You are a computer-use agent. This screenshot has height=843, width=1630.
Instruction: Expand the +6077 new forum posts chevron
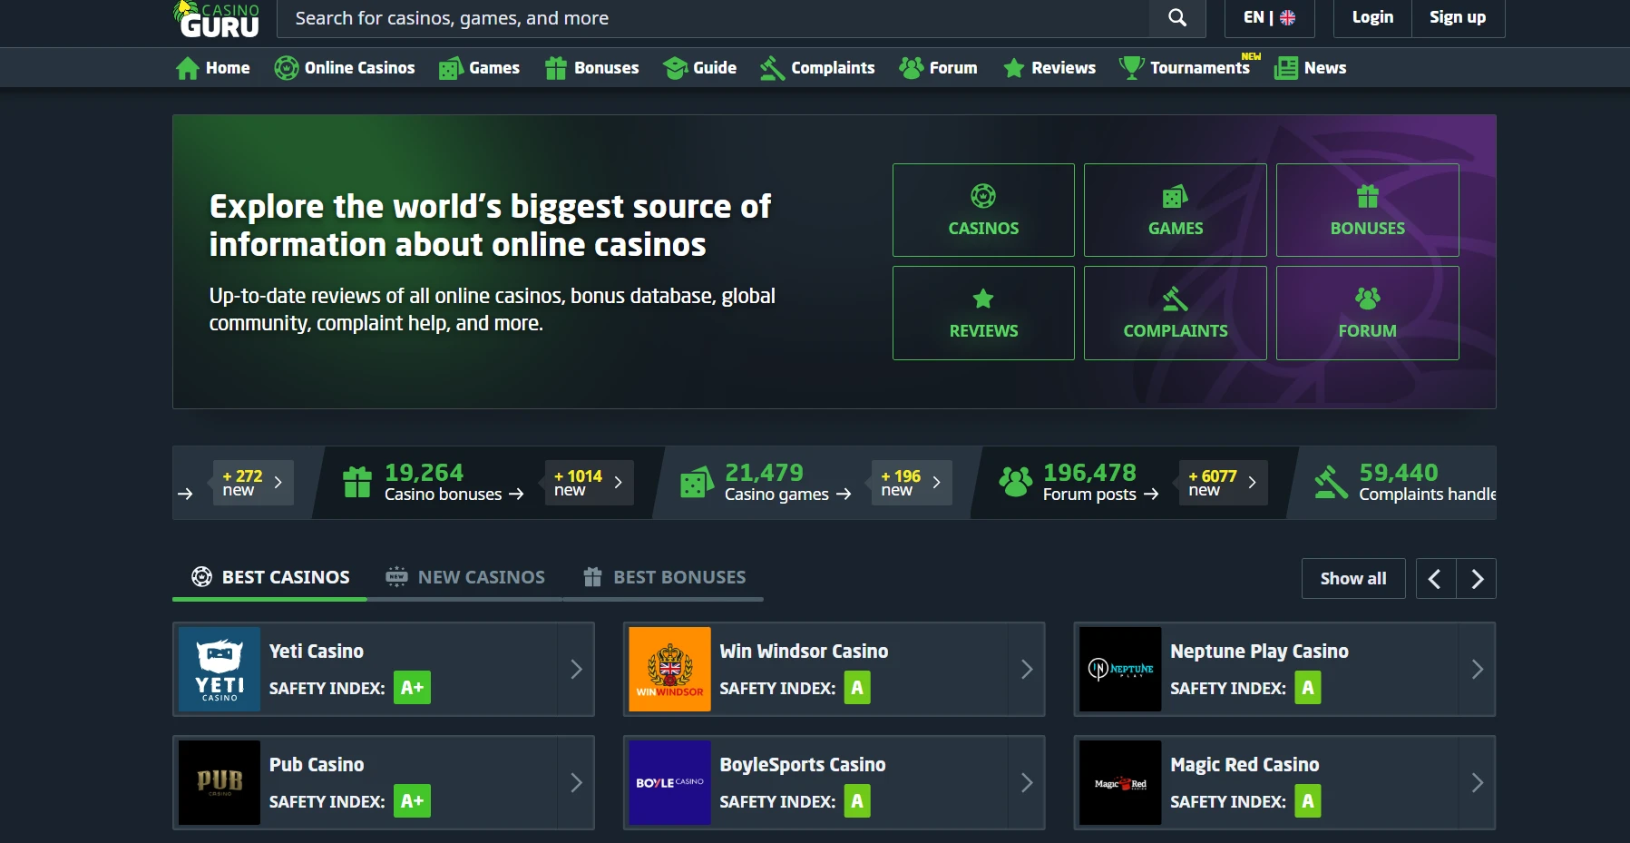pos(1252,483)
